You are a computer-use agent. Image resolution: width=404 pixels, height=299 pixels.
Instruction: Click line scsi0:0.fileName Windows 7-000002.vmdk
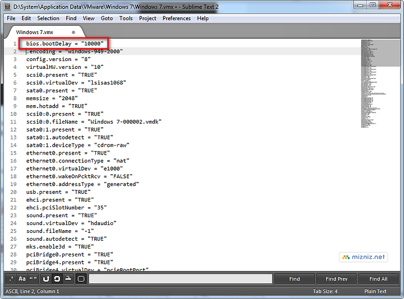[94, 122]
